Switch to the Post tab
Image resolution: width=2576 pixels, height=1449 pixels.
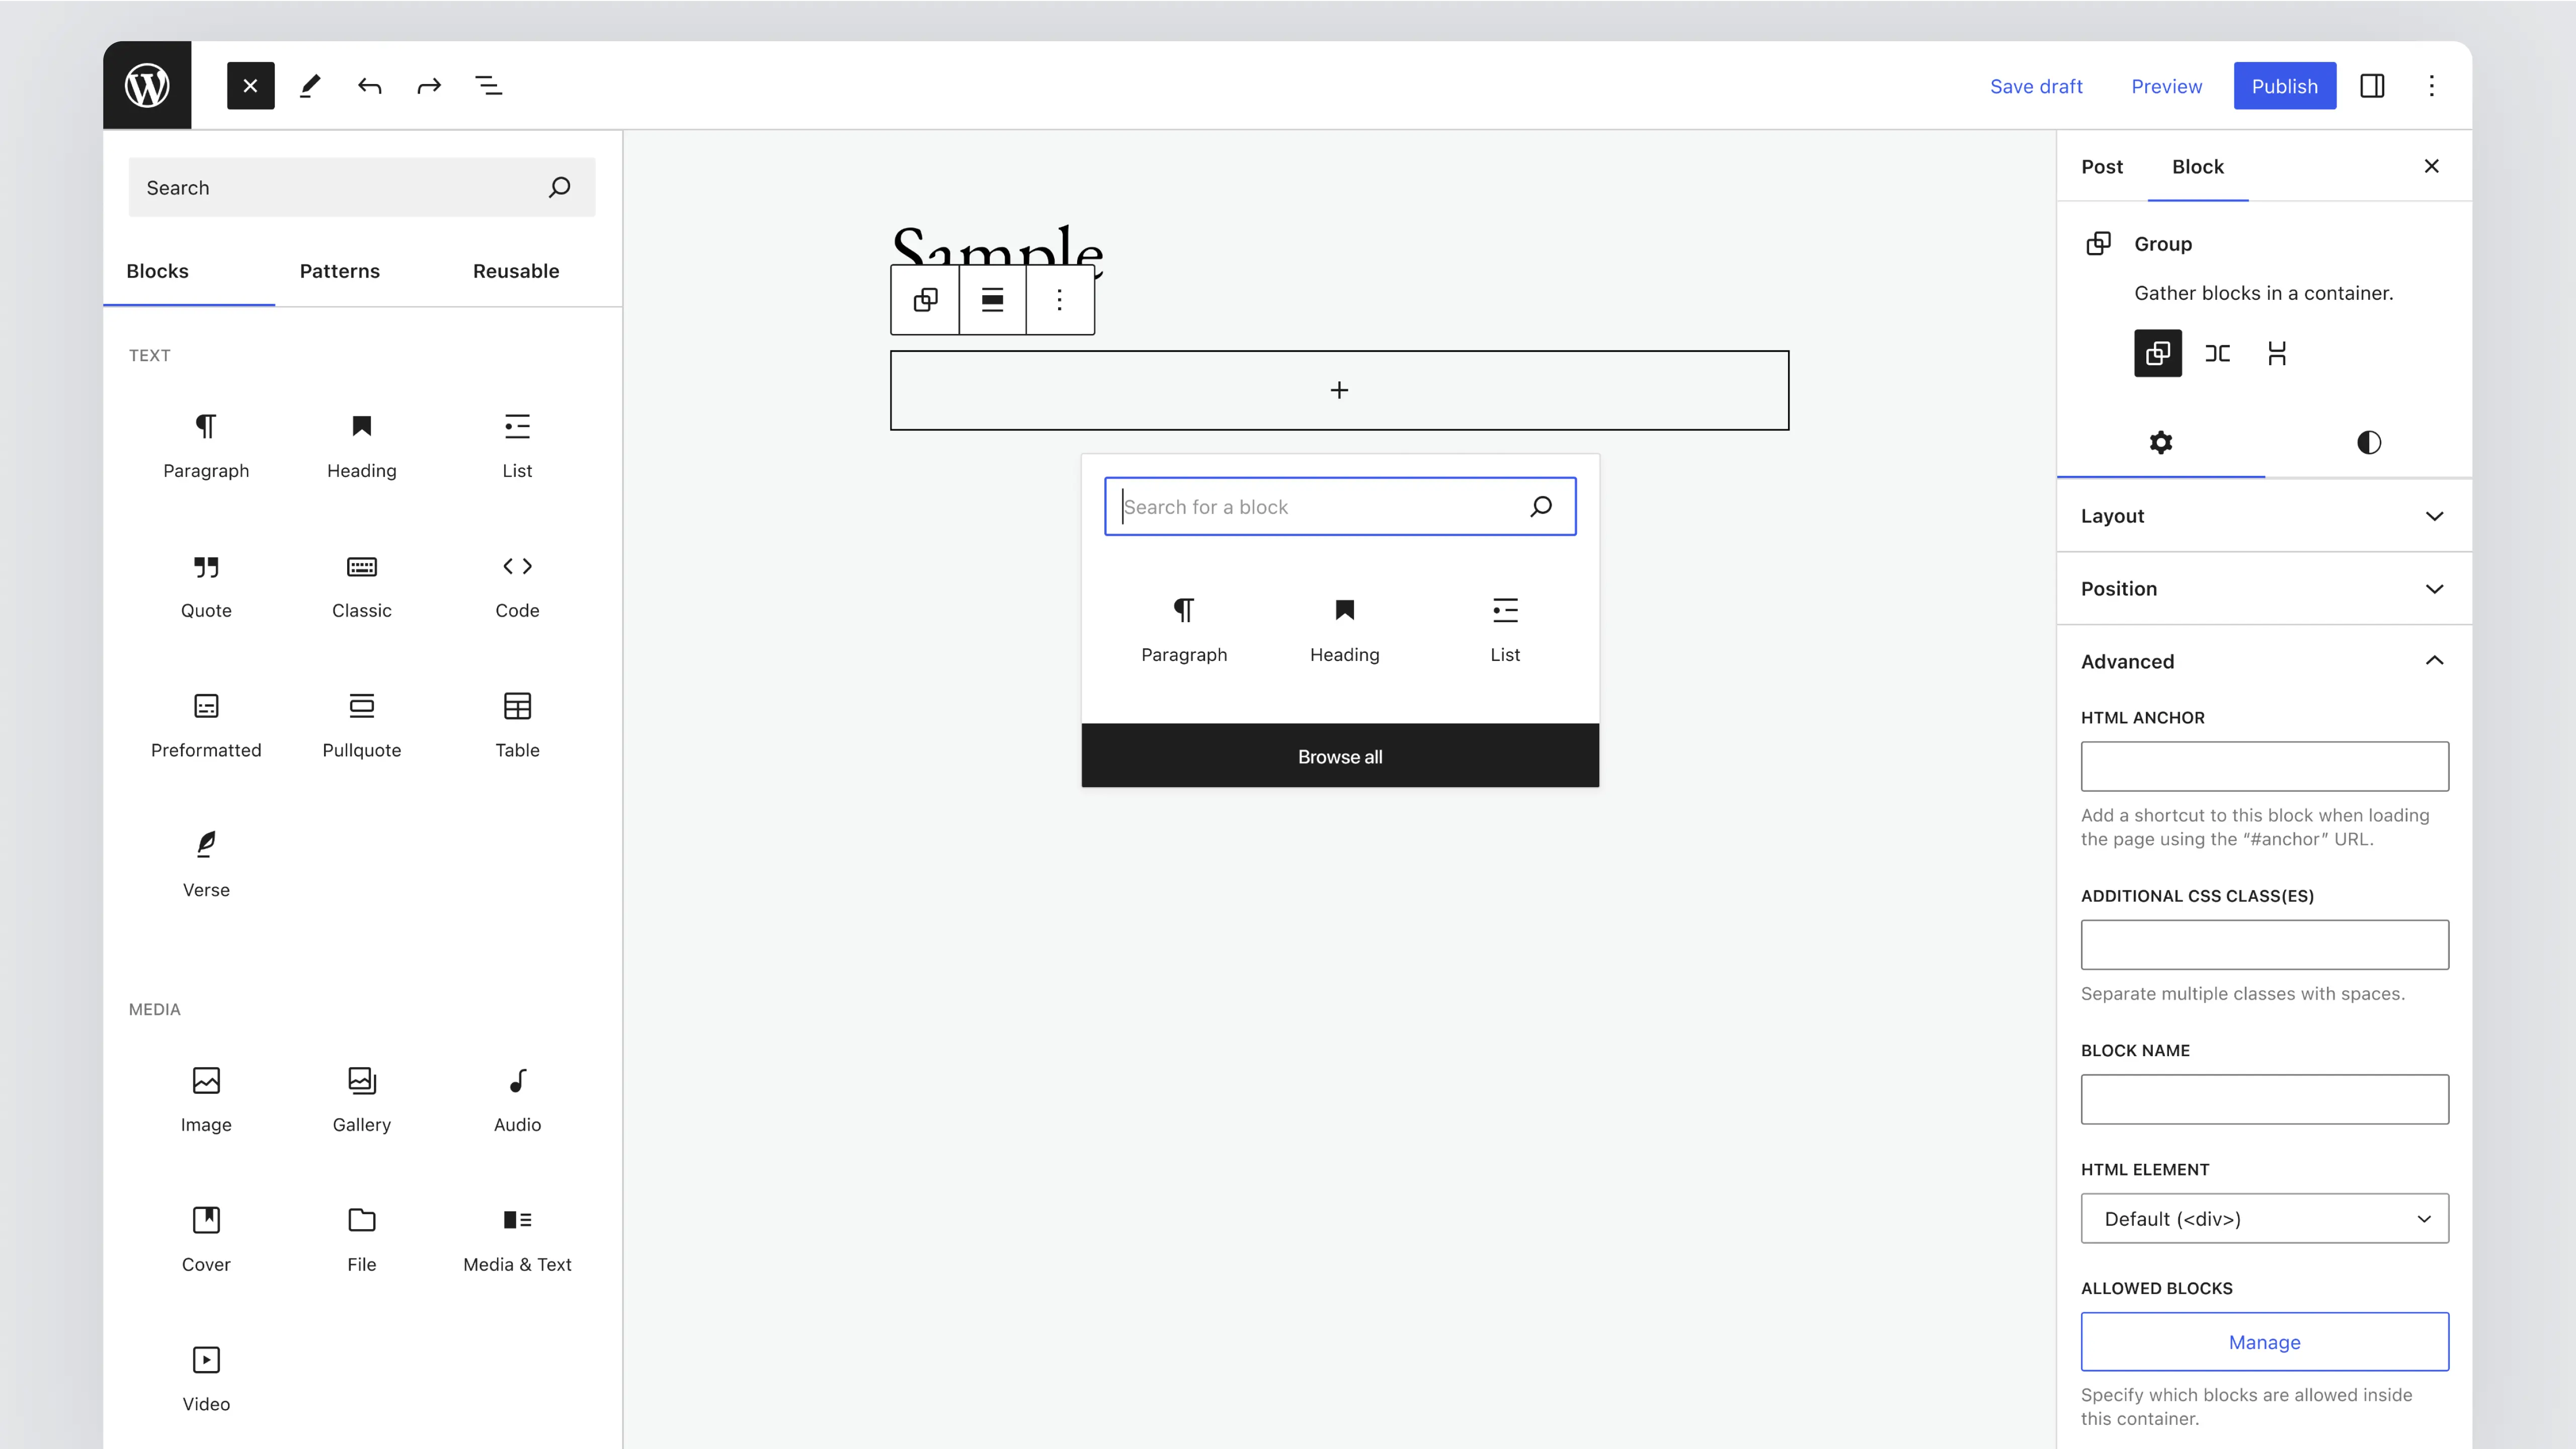[2101, 167]
